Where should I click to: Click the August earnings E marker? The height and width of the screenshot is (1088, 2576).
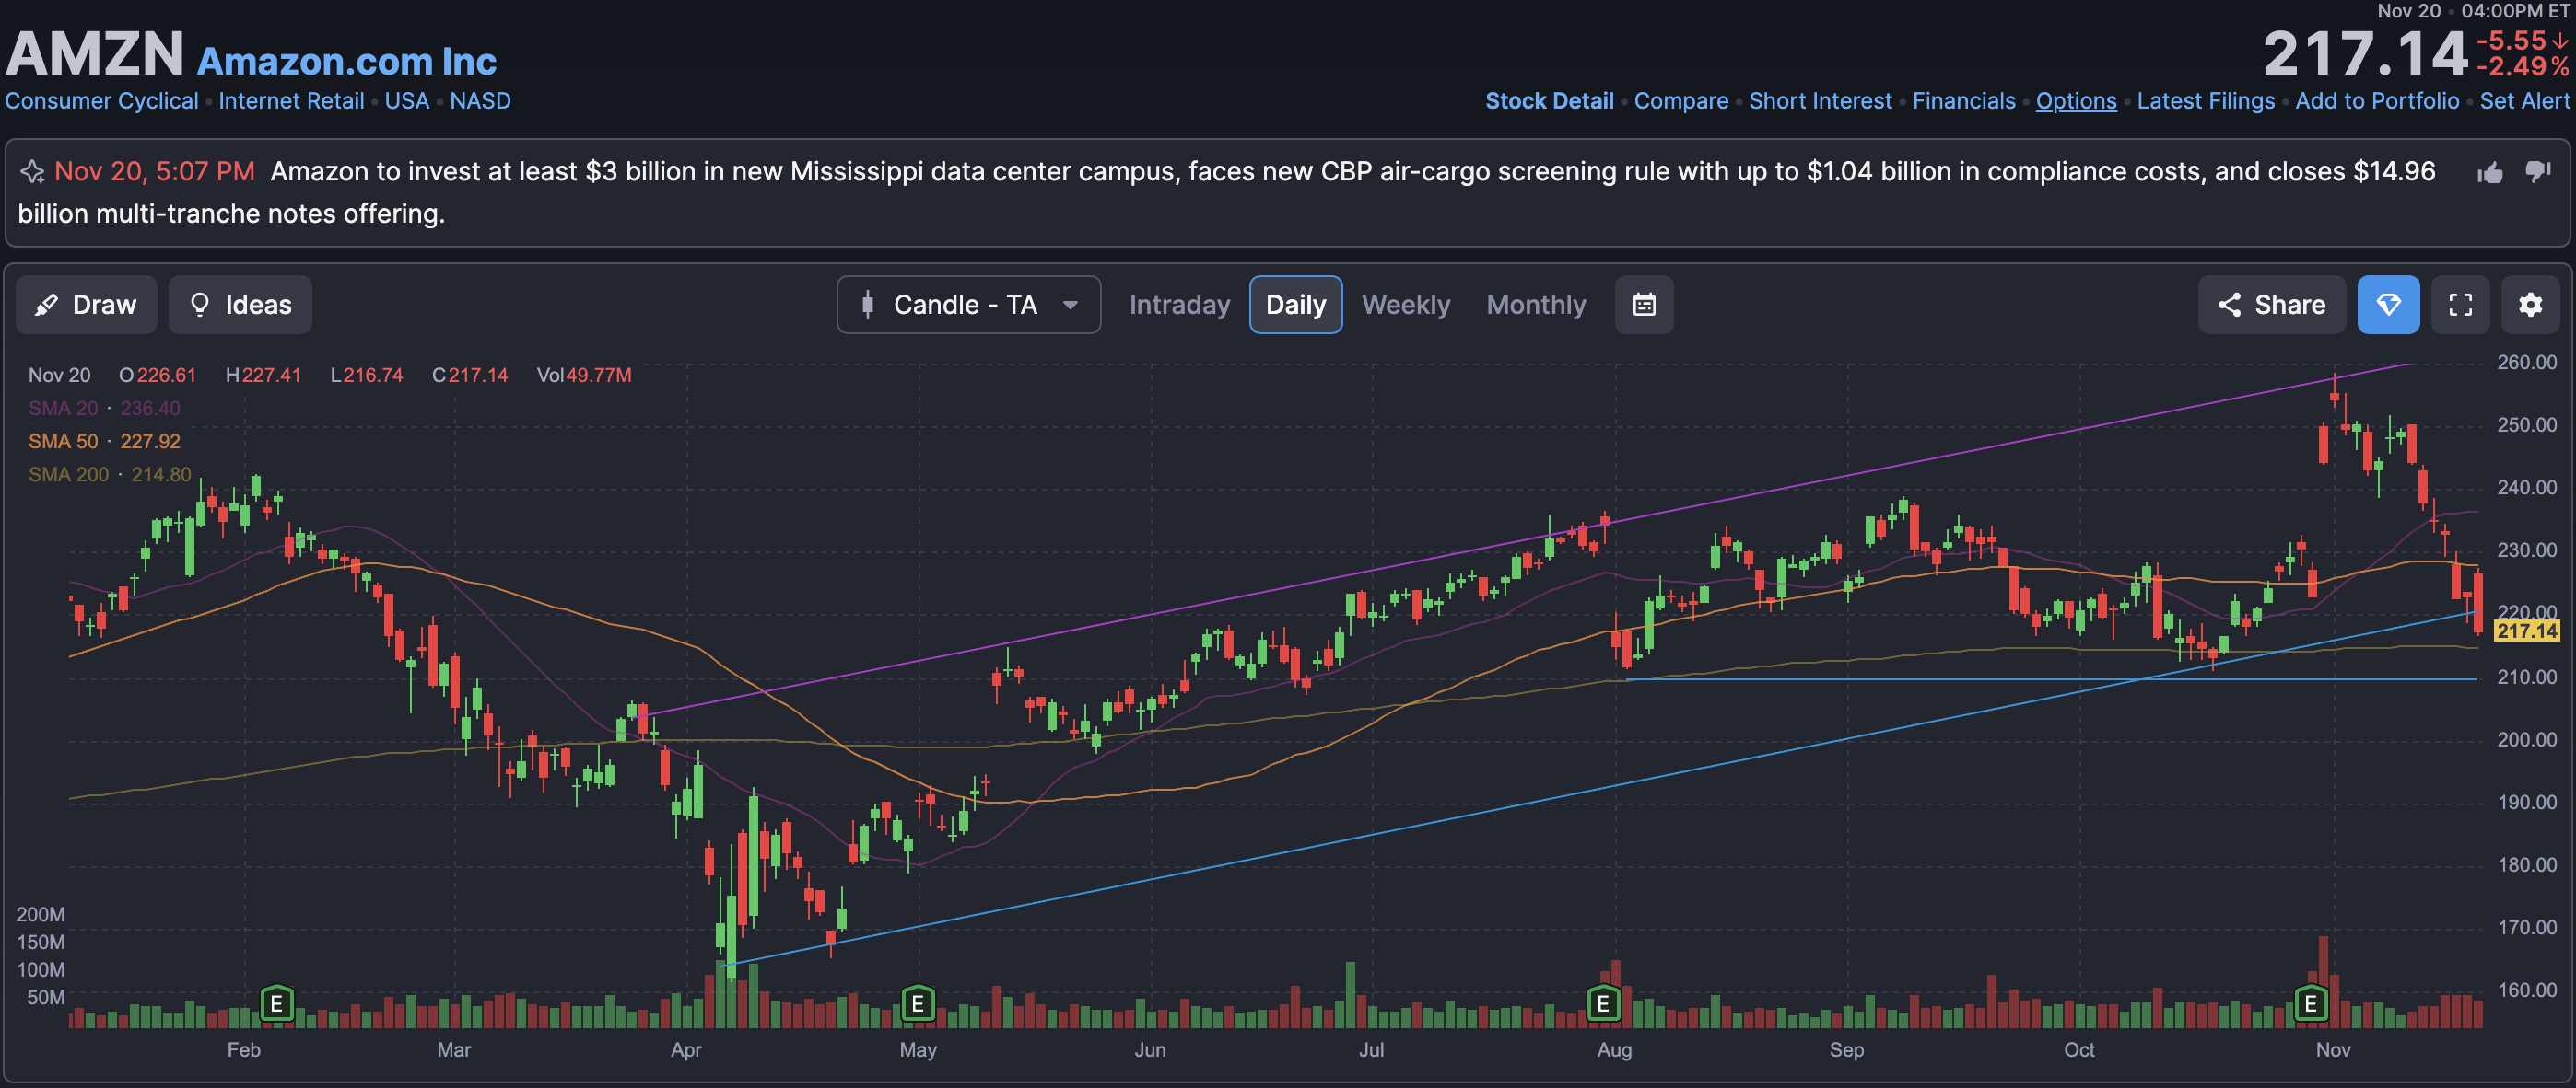1603,1003
